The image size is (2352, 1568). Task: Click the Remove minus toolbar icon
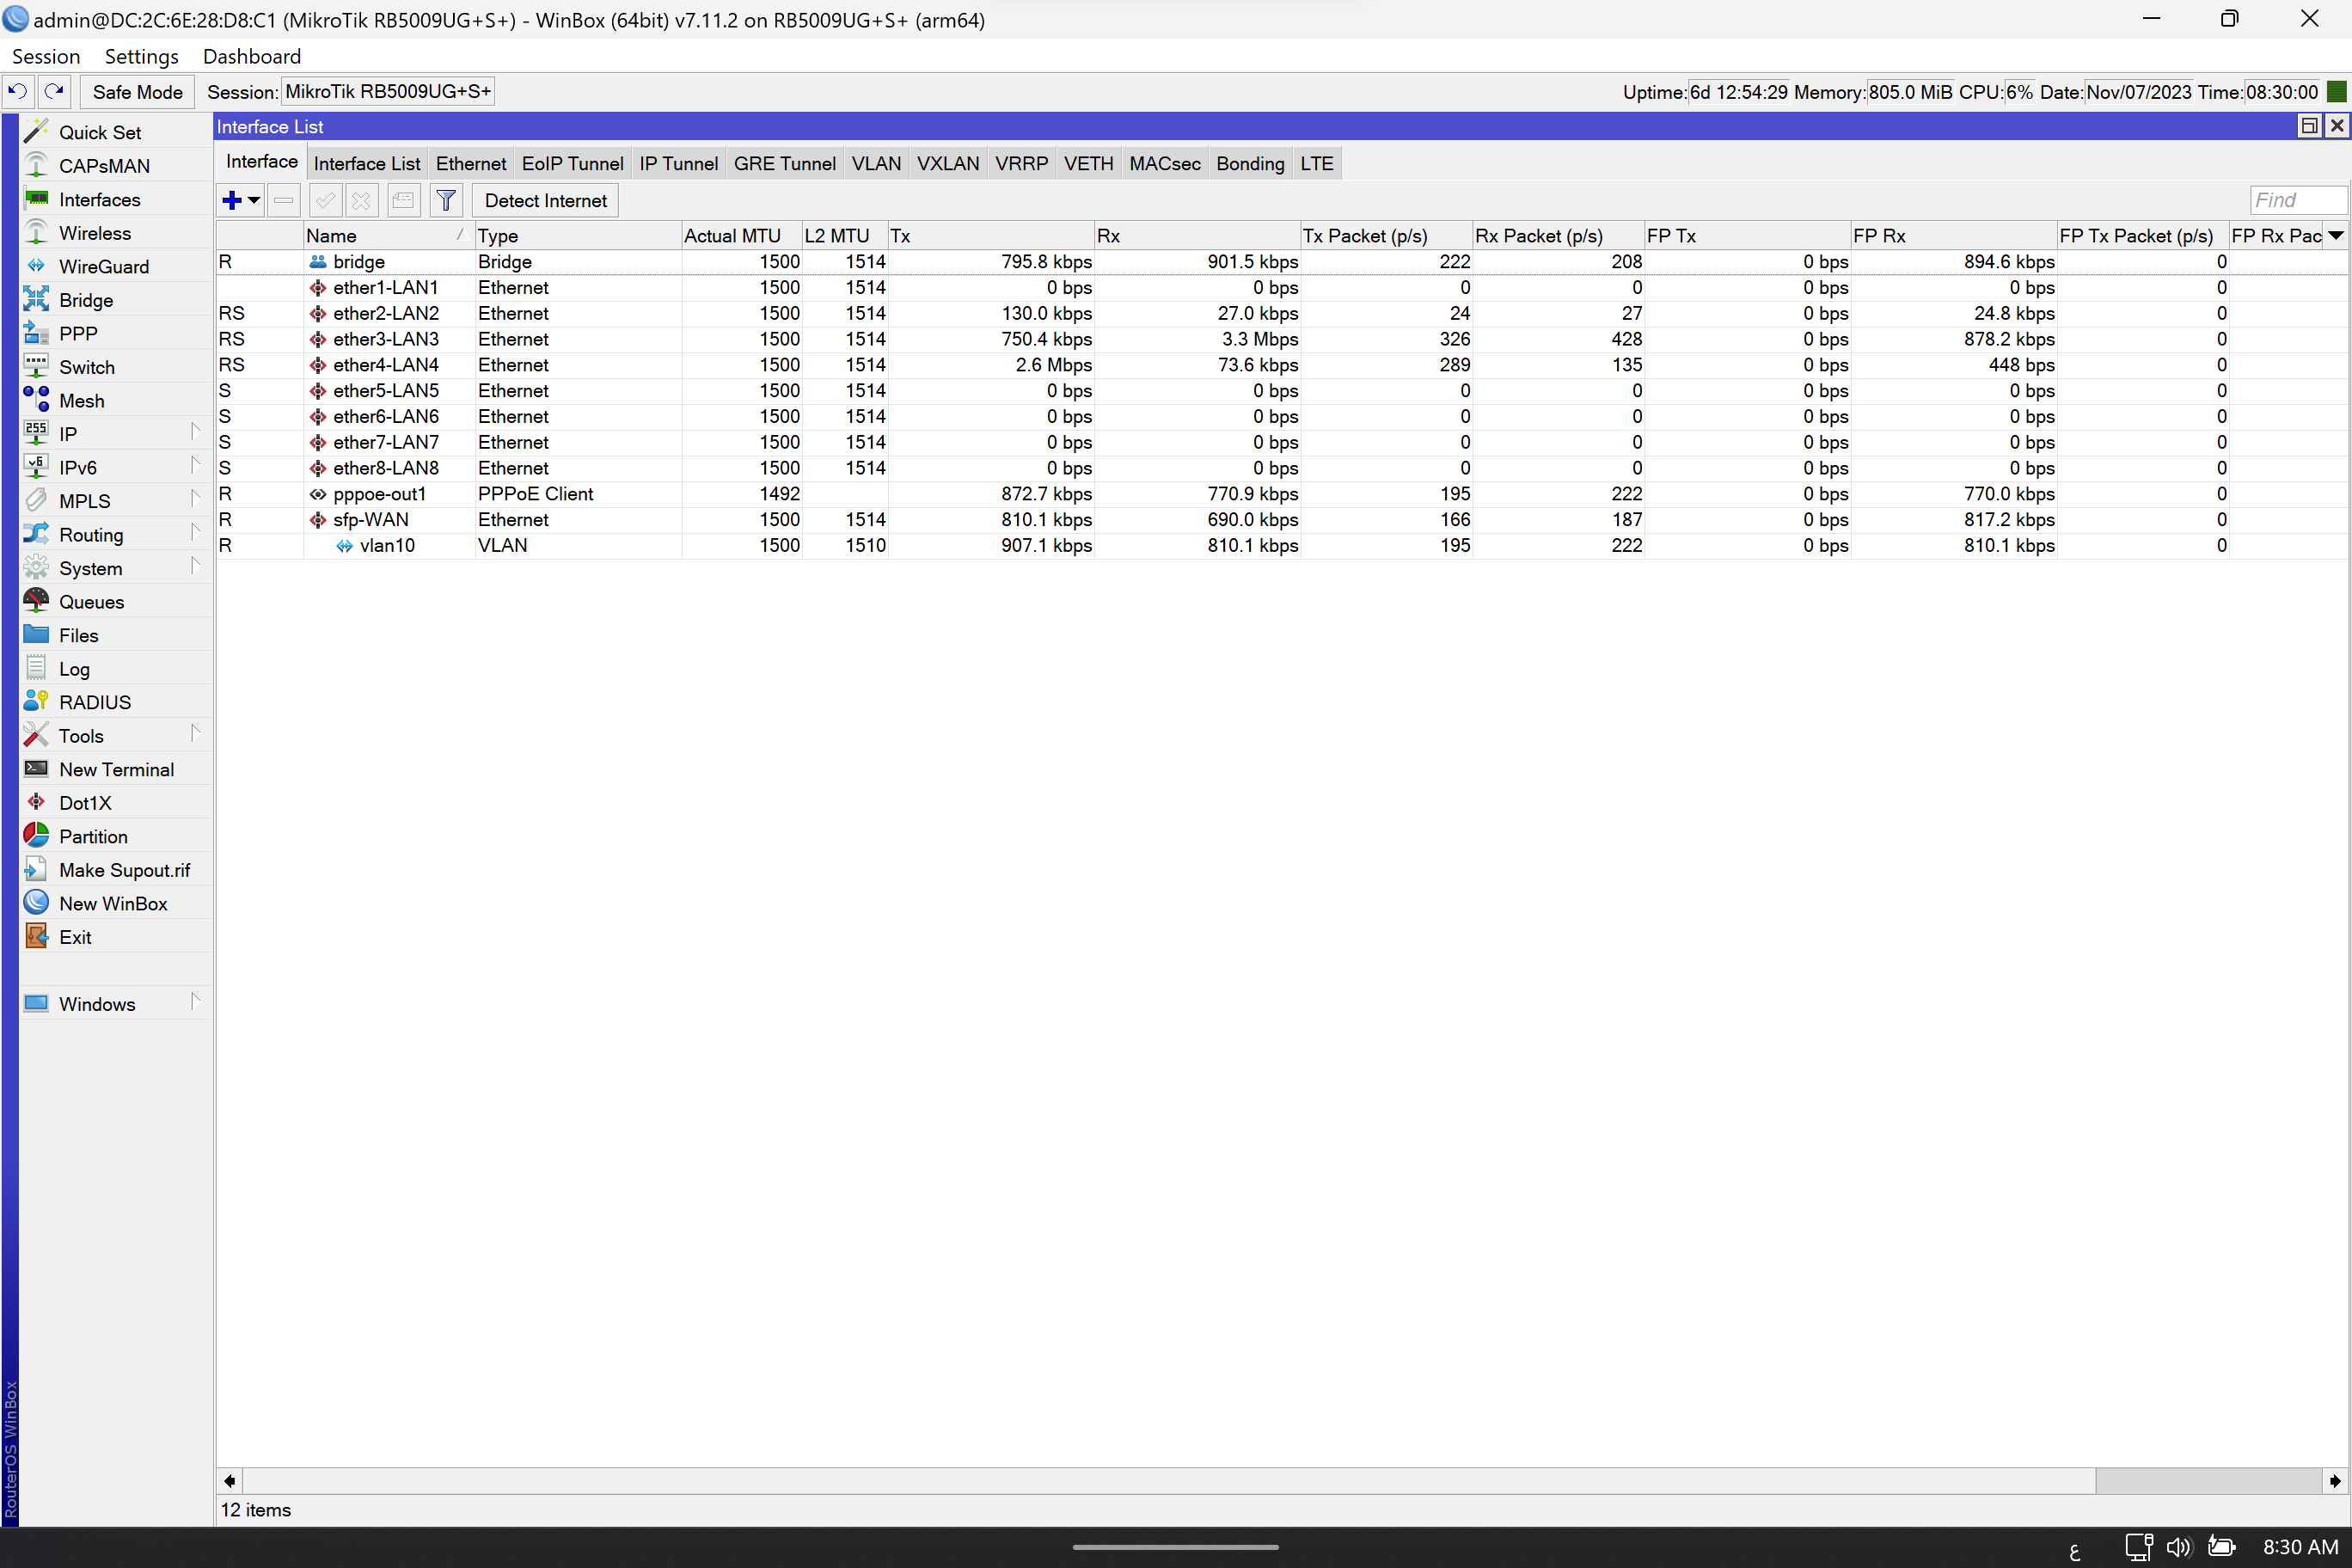(284, 200)
